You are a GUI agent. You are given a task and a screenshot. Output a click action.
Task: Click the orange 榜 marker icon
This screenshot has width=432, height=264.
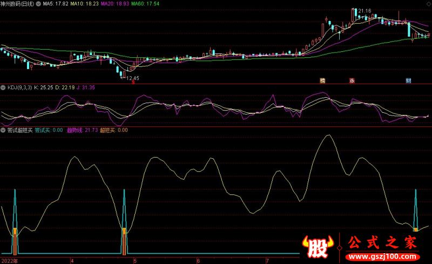(x=322, y=80)
